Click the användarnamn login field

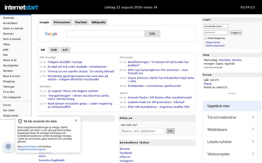[216, 26]
